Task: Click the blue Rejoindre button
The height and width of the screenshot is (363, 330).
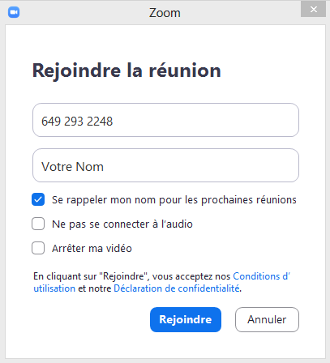Action: coord(186,319)
